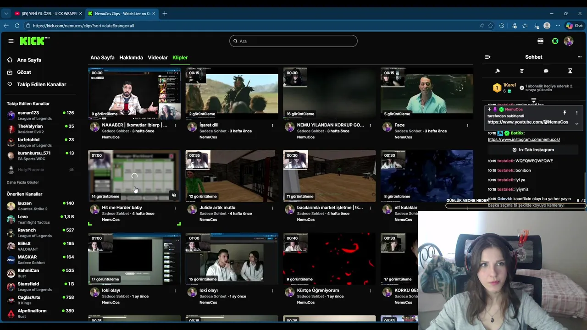Screen dimensions: 587x330
Task: Open the pinned YouTube @NemuCos link
Action: tap(528, 122)
